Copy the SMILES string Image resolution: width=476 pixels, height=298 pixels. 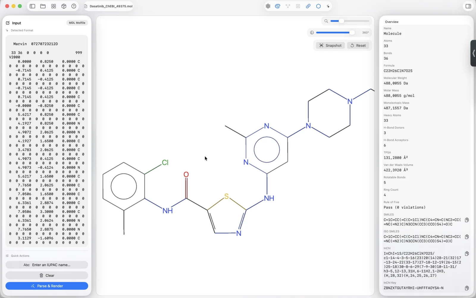tap(467, 220)
